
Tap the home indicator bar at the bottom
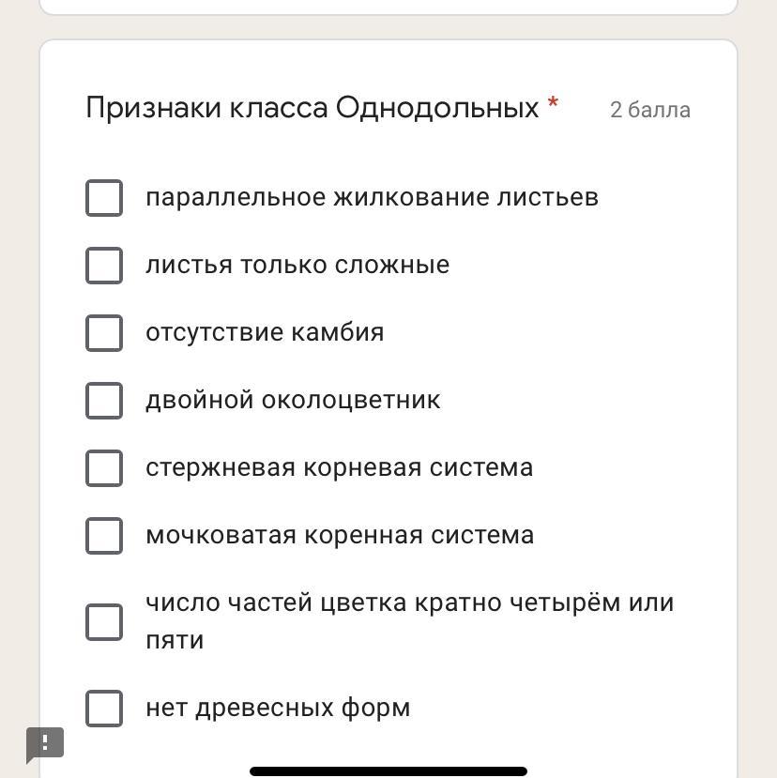click(x=388, y=771)
